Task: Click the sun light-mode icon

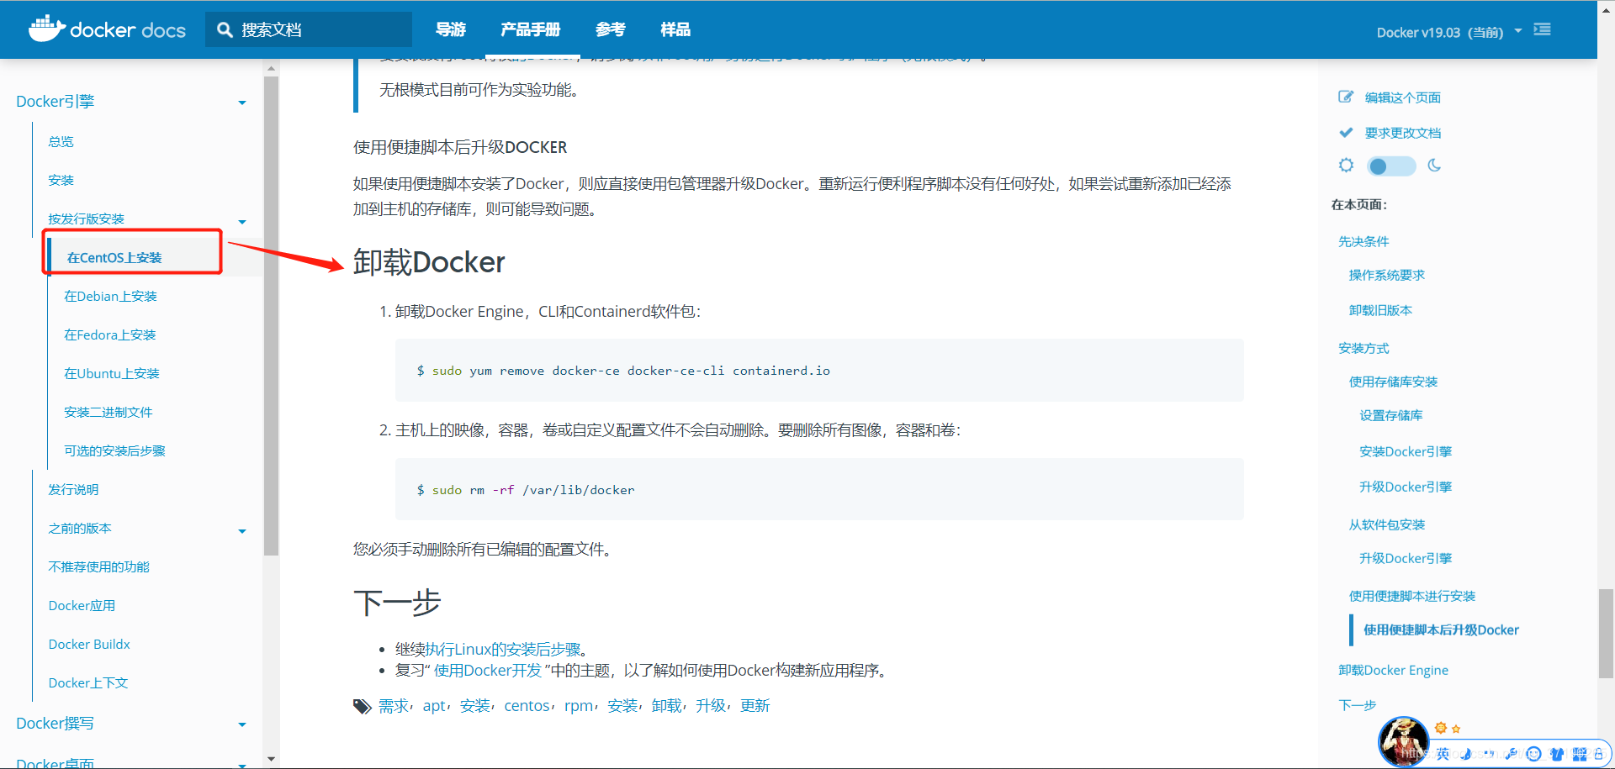Action: (x=1346, y=165)
